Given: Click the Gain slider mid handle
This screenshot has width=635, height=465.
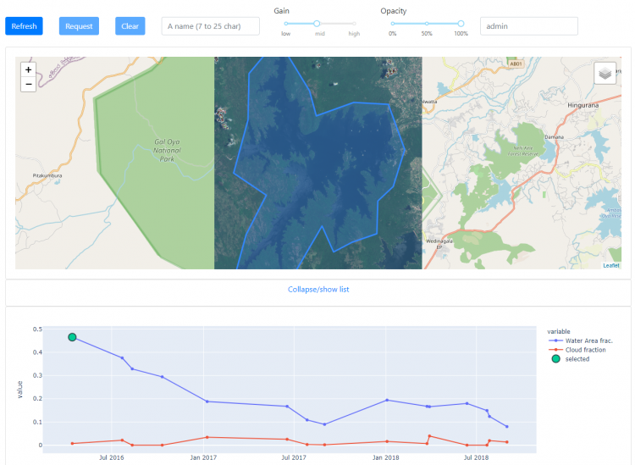Looking at the screenshot, I should click(317, 24).
